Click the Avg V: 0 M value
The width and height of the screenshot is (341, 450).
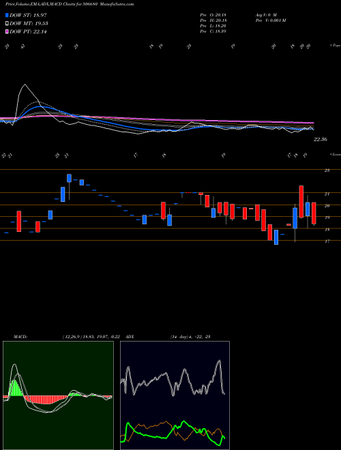click(x=265, y=15)
